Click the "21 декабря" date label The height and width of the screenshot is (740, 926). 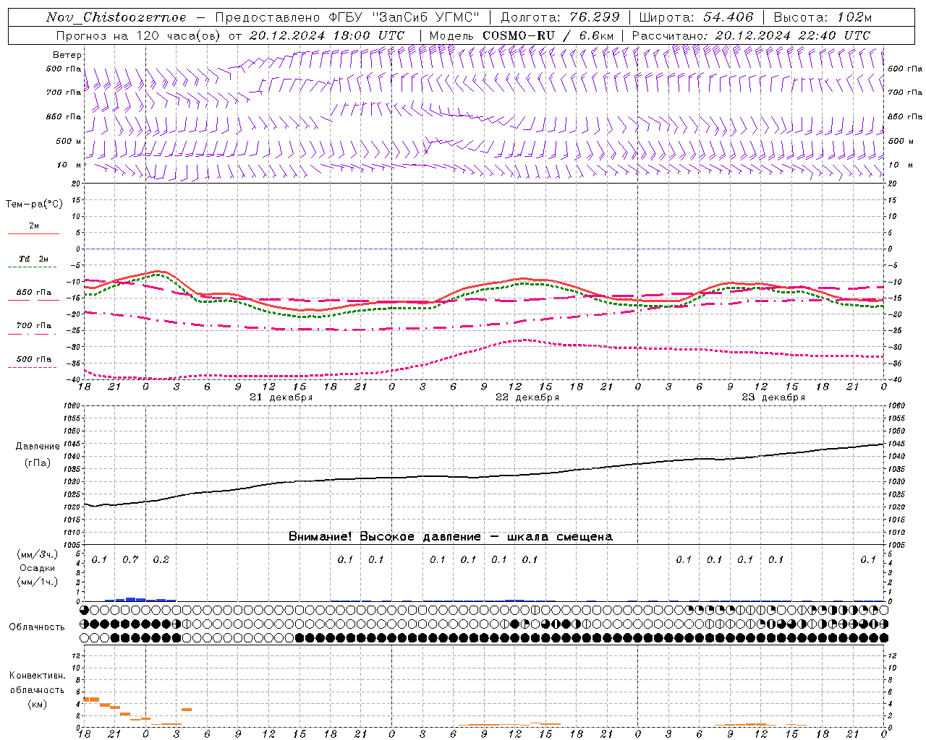(281, 397)
